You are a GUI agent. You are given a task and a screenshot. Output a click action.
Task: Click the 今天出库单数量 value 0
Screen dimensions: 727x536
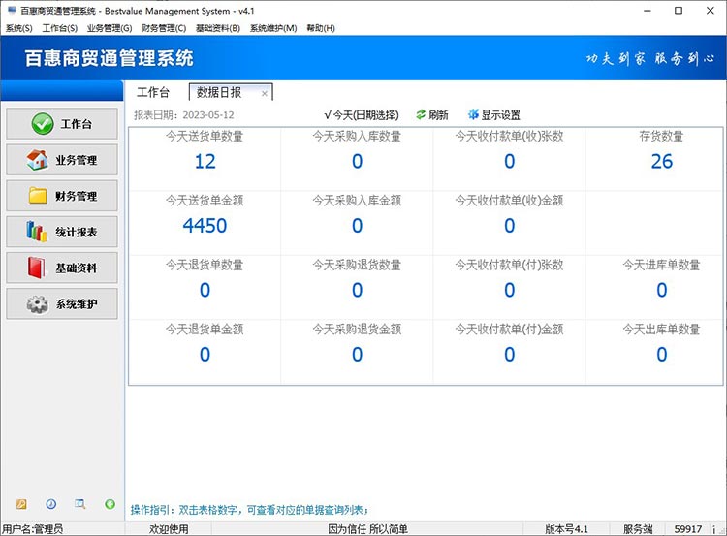662,355
